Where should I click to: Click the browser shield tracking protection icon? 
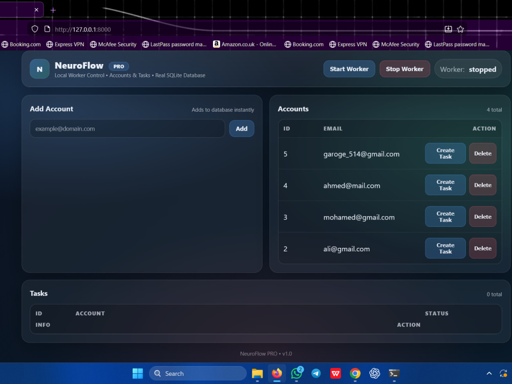(35, 29)
